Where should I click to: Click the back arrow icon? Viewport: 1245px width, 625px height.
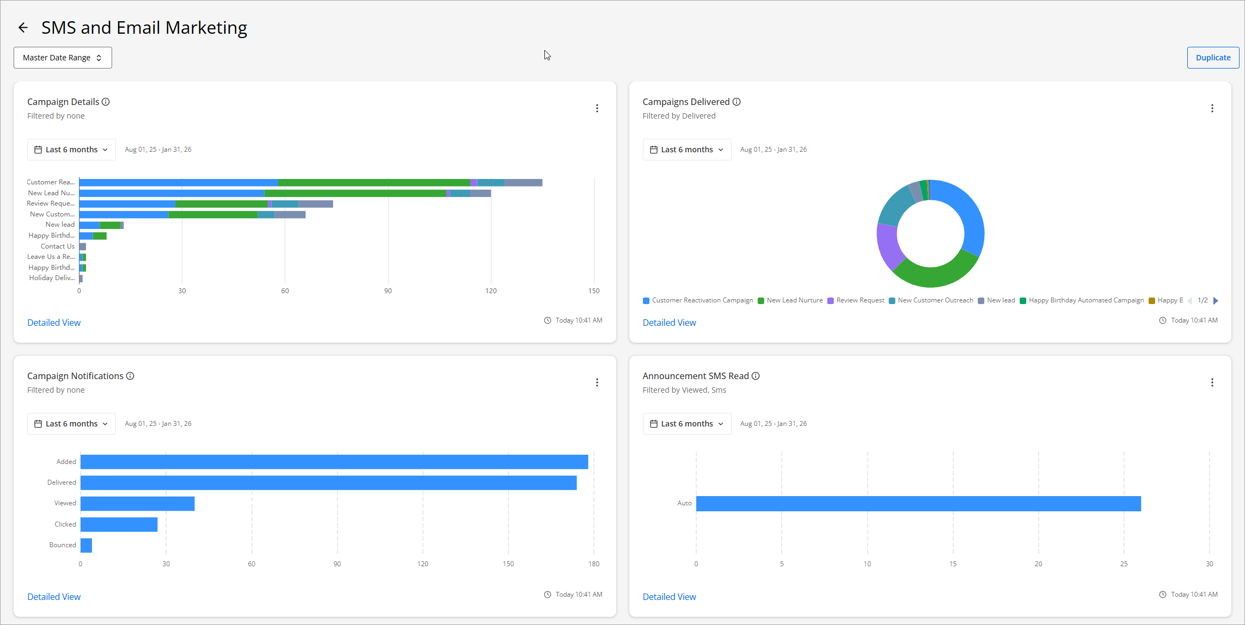click(23, 28)
